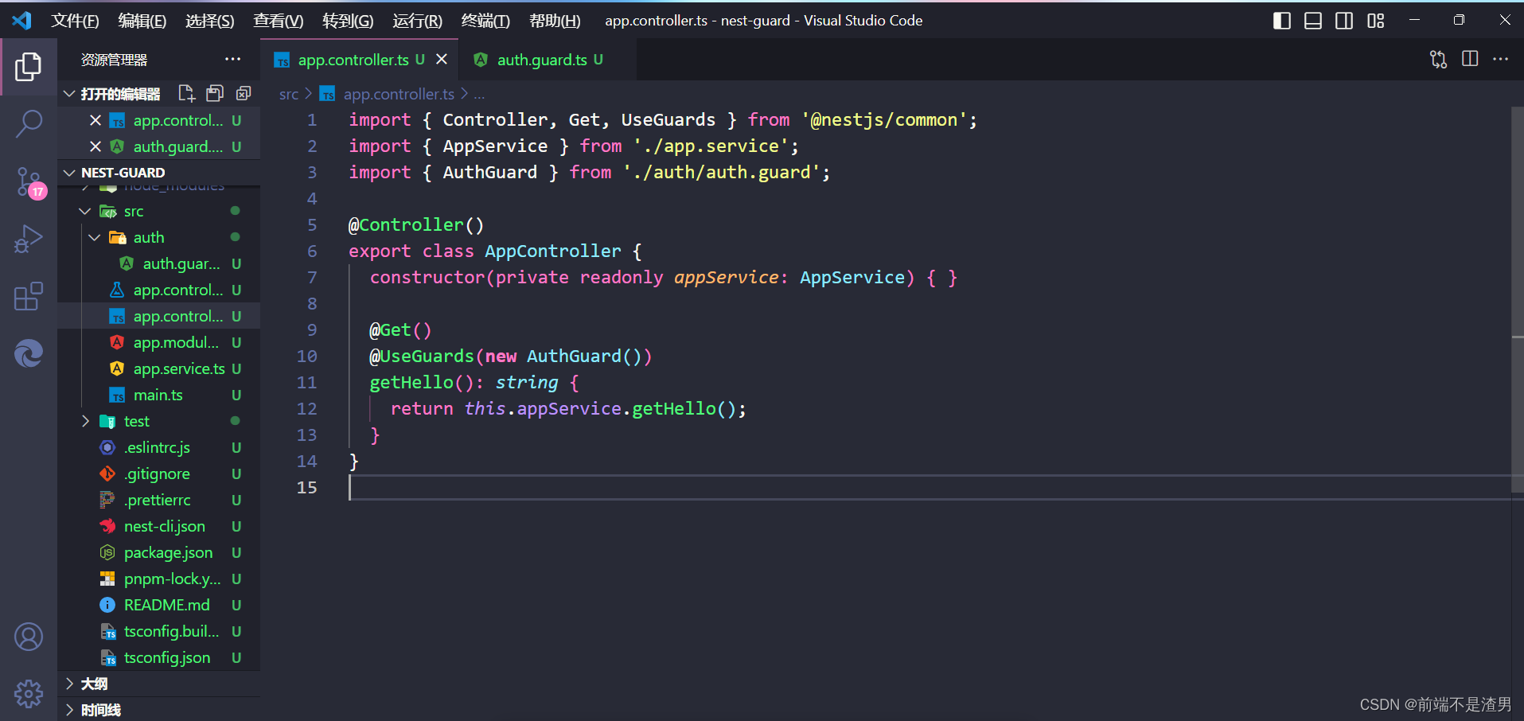
Task: Click app.controller.ts in the breadcrumb
Action: [399, 94]
